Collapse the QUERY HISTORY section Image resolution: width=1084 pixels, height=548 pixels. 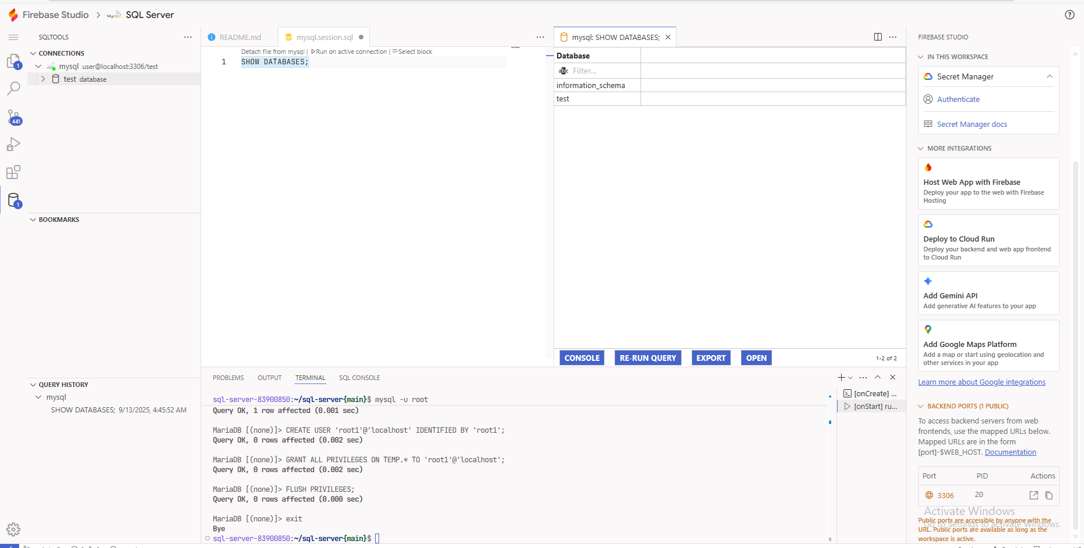[x=33, y=385]
